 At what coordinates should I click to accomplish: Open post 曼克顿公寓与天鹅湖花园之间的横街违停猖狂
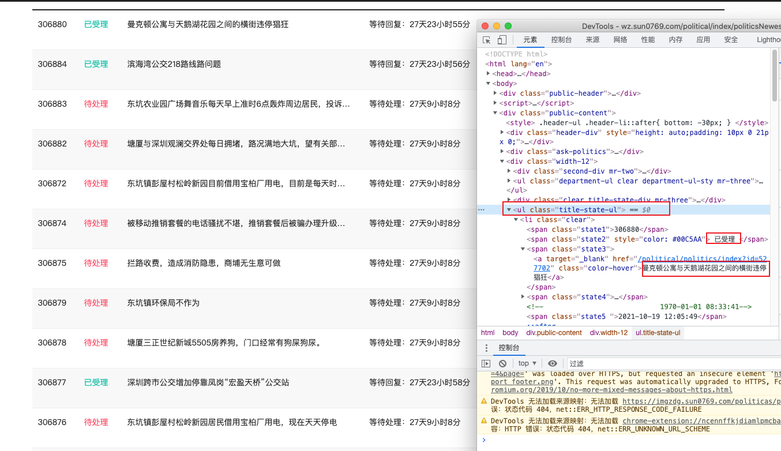click(x=208, y=24)
